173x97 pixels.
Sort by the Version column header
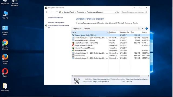(x=145, y=32)
